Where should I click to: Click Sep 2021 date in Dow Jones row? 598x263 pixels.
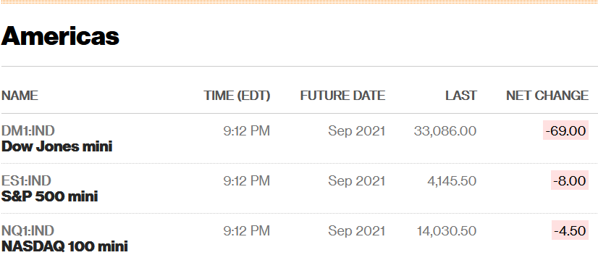[x=357, y=131]
